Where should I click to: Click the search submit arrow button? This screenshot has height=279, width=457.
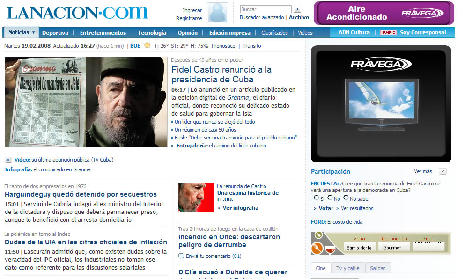[x=297, y=9]
